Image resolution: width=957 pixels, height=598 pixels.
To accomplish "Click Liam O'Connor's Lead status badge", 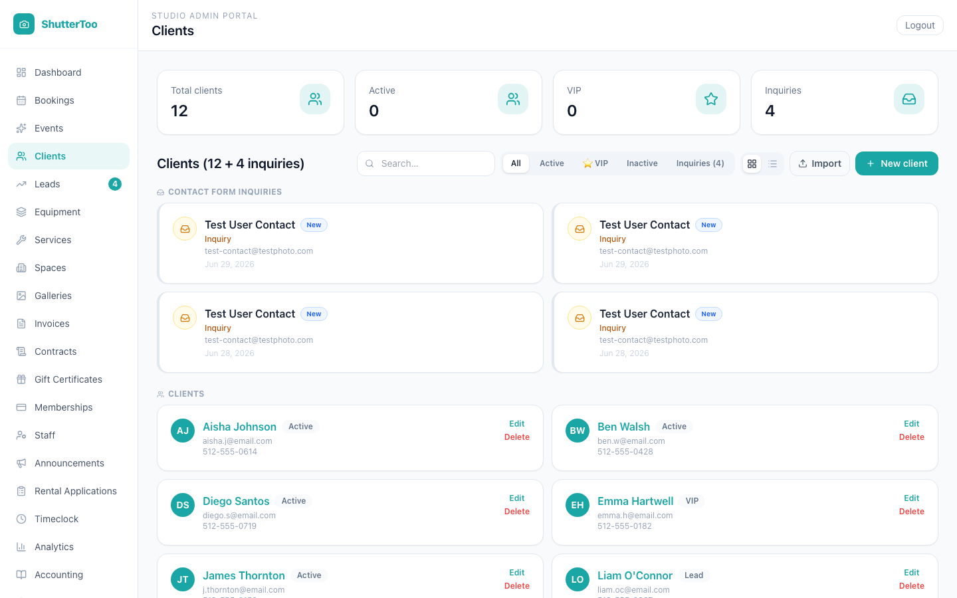I will click(x=694, y=575).
